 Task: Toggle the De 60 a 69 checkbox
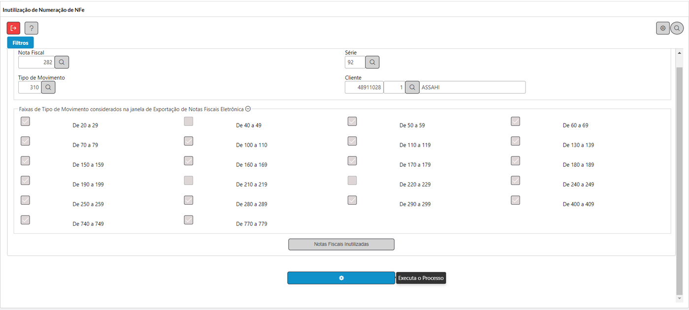pos(516,121)
